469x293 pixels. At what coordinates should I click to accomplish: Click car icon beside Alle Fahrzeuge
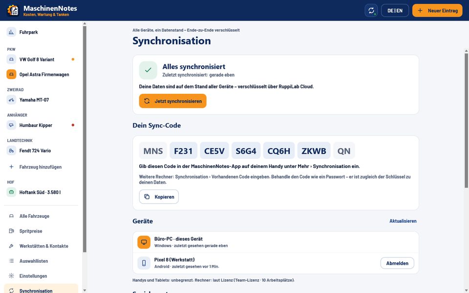pos(11,216)
